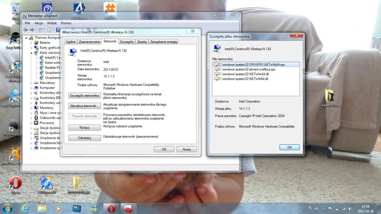Collapse the Thomas-Komputer root node
This screenshot has width=381, height=214.
point(27,38)
